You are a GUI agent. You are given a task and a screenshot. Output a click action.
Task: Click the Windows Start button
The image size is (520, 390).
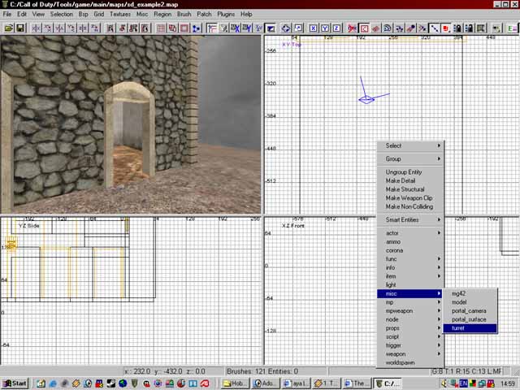coord(15,383)
